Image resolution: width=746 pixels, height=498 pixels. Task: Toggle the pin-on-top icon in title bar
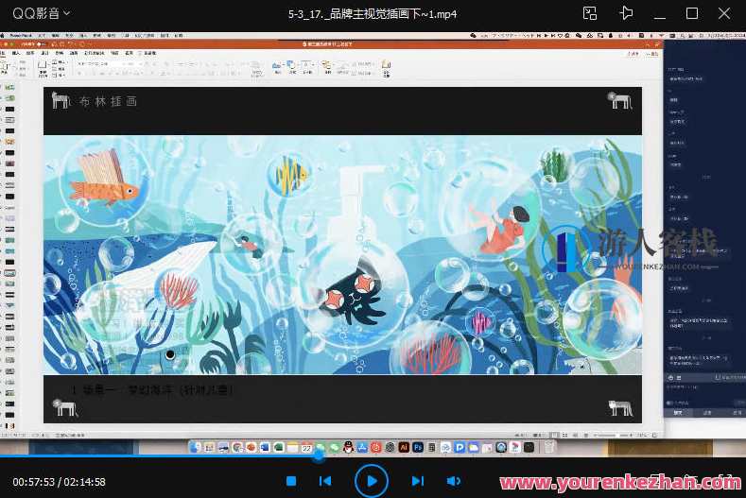click(x=626, y=13)
